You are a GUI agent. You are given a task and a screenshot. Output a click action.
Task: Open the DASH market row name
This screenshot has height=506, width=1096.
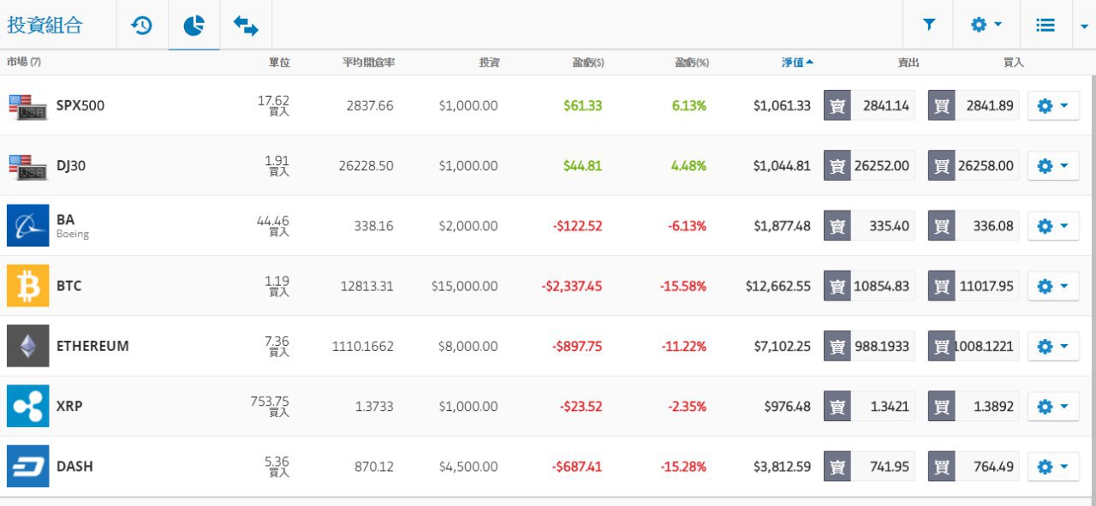74,467
